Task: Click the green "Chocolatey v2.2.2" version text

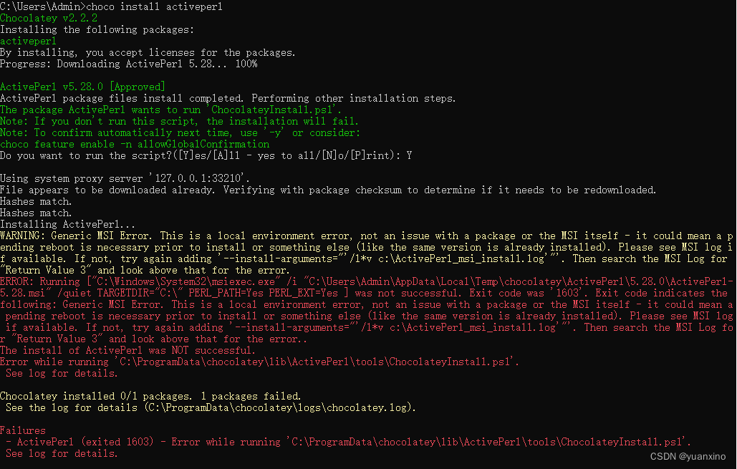Action: pyautogui.click(x=49, y=18)
